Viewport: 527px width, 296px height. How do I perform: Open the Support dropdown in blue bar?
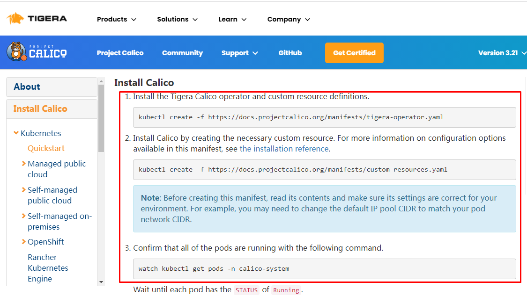pyautogui.click(x=239, y=53)
